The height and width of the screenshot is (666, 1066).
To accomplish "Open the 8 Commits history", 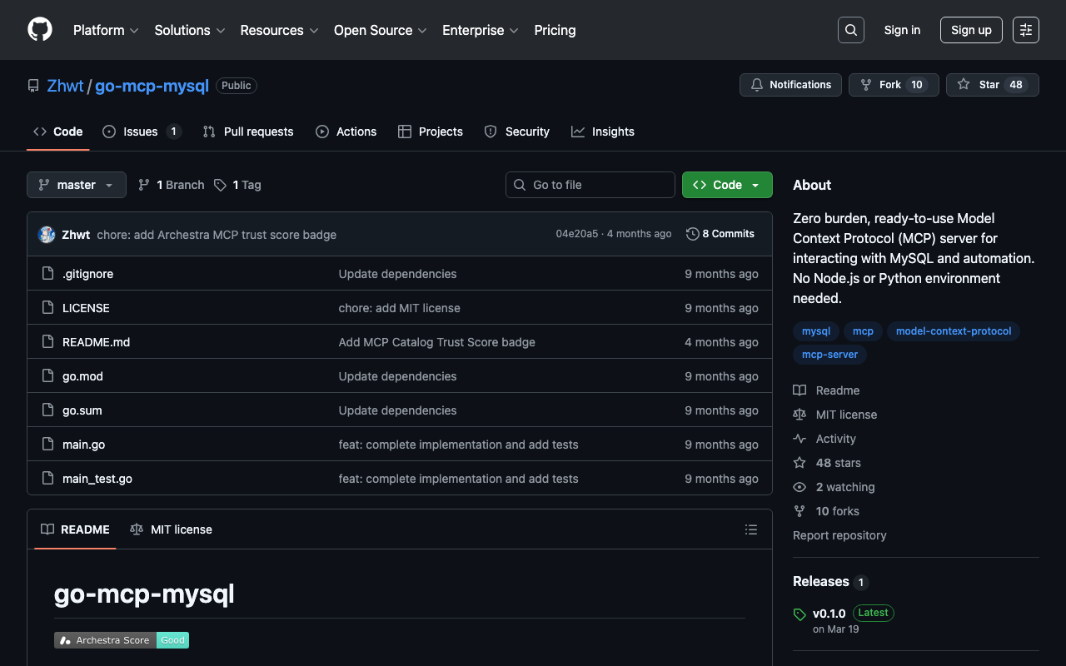I will tap(720, 234).
